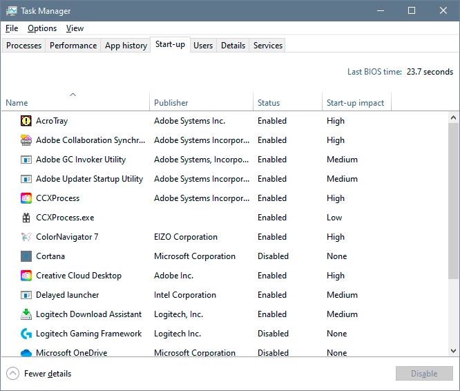Minimize the Task Manager window
The width and height of the screenshot is (460, 391).
point(381,10)
